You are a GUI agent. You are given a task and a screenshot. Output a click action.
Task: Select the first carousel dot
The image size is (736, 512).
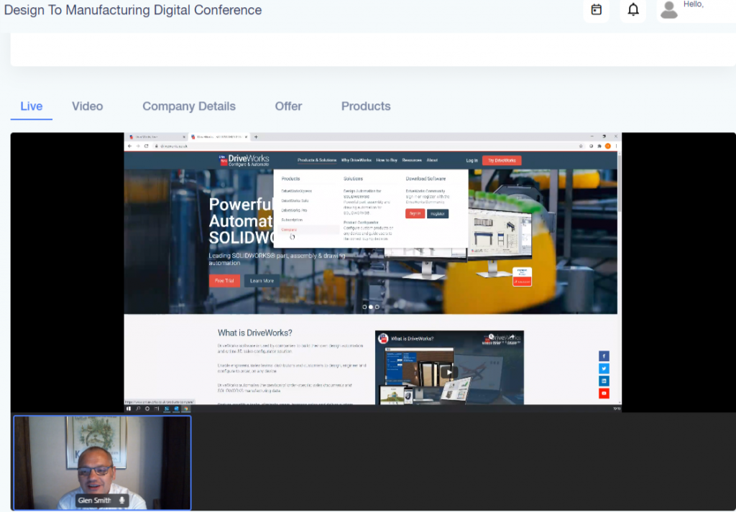point(364,307)
